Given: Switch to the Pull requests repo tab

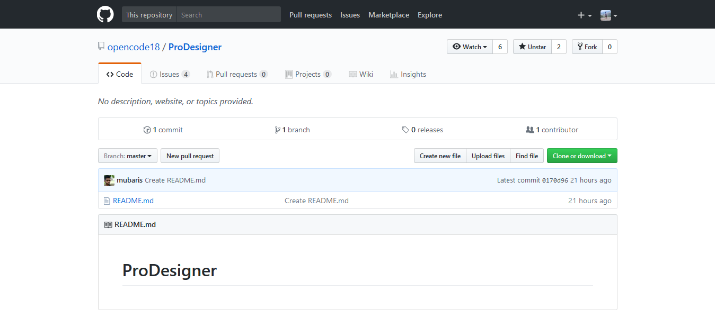Looking at the screenshot, I should (237, 74).
